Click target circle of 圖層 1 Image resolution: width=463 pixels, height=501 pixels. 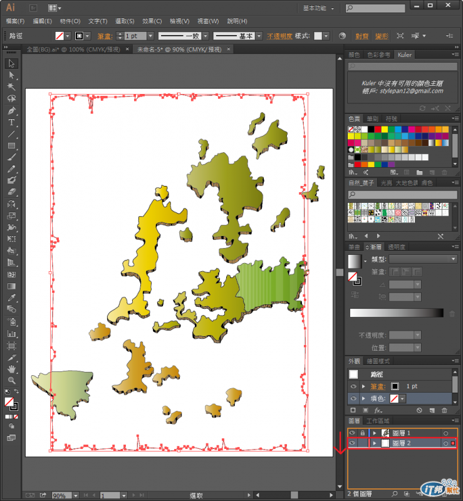tap(445, 433)
